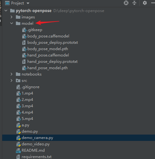Select the notebooks folder icon
This screenshot has height=159, width=155.
18,74
